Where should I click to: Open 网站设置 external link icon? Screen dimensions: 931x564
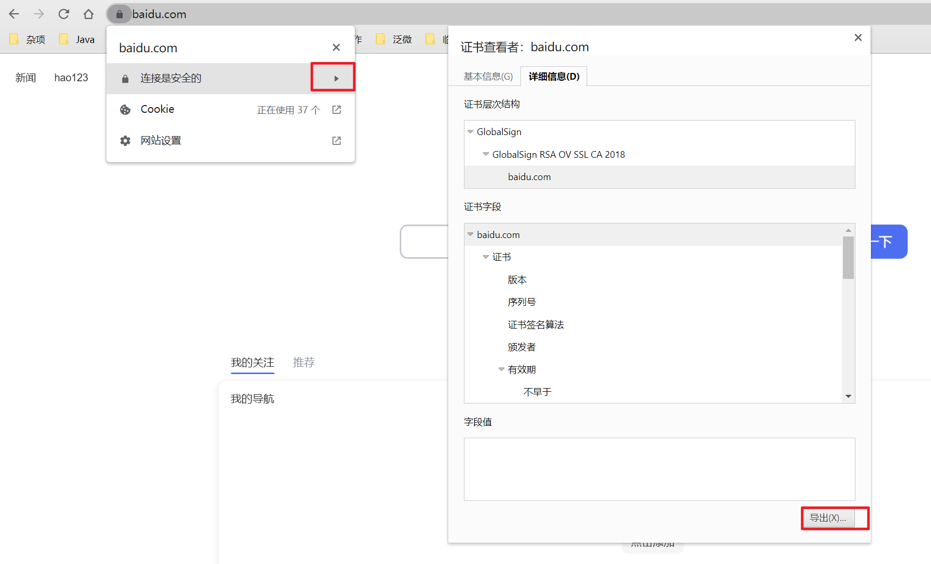[x=337, y=141]
